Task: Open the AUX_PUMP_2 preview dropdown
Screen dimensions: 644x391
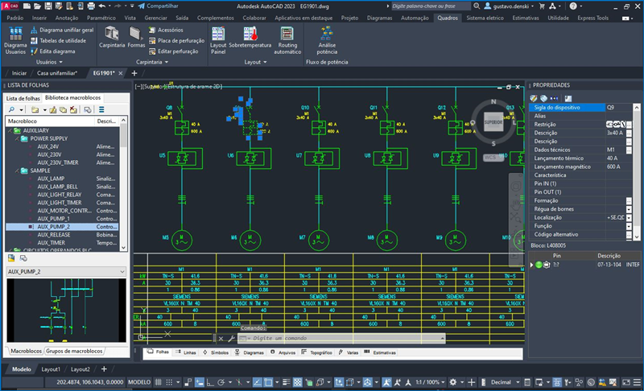Action: (122, 271)
